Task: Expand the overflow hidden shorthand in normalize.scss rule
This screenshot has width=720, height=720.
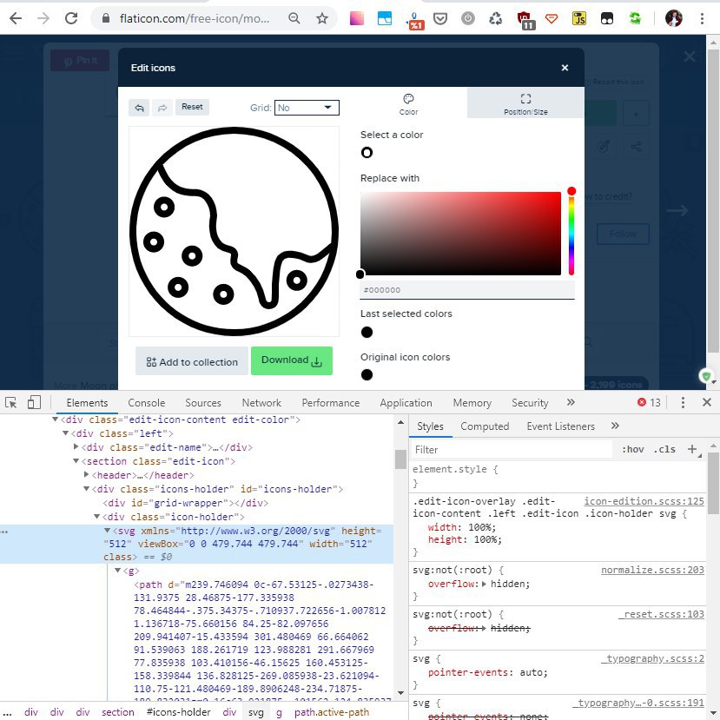Action: (x=484, y=585)
